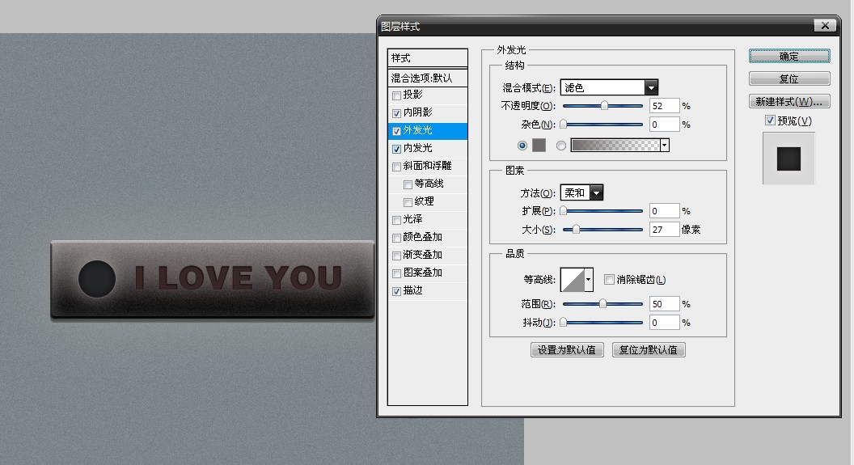Close the 图层样式 dialog

tap(825, 26)
